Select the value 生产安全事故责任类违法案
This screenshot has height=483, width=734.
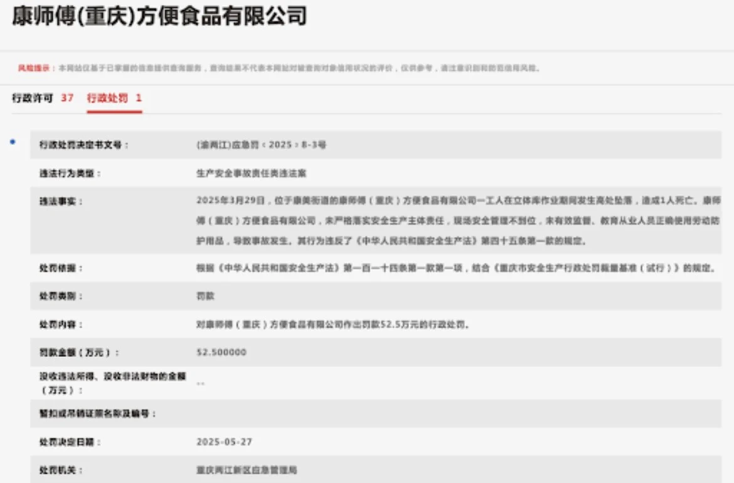tap(251, 174)
